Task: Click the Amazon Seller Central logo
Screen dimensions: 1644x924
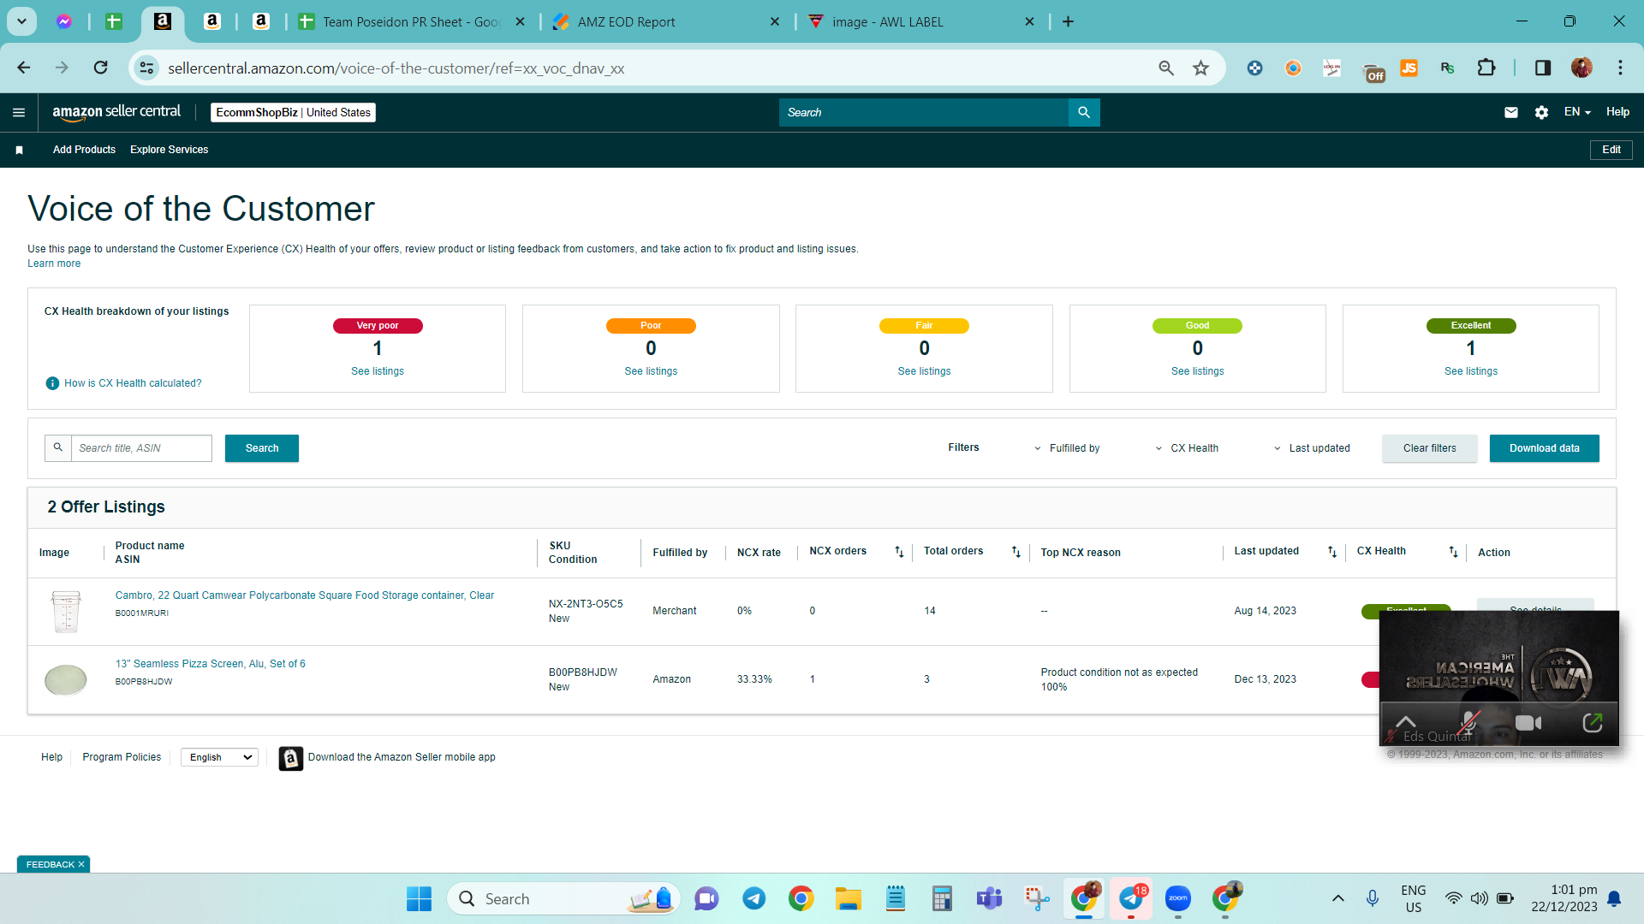Action: tap(116, 112)
